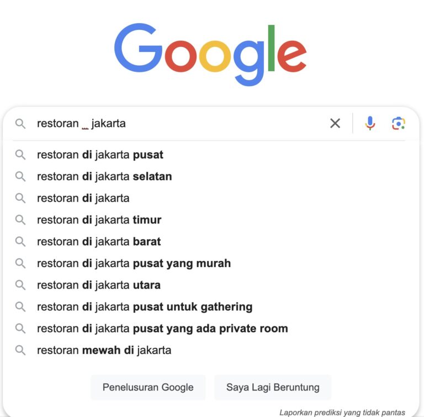Viewport: 424px width, 417px height.
Task: Click the Google logo
Action: pyautogui.click(x=210, y=54)
